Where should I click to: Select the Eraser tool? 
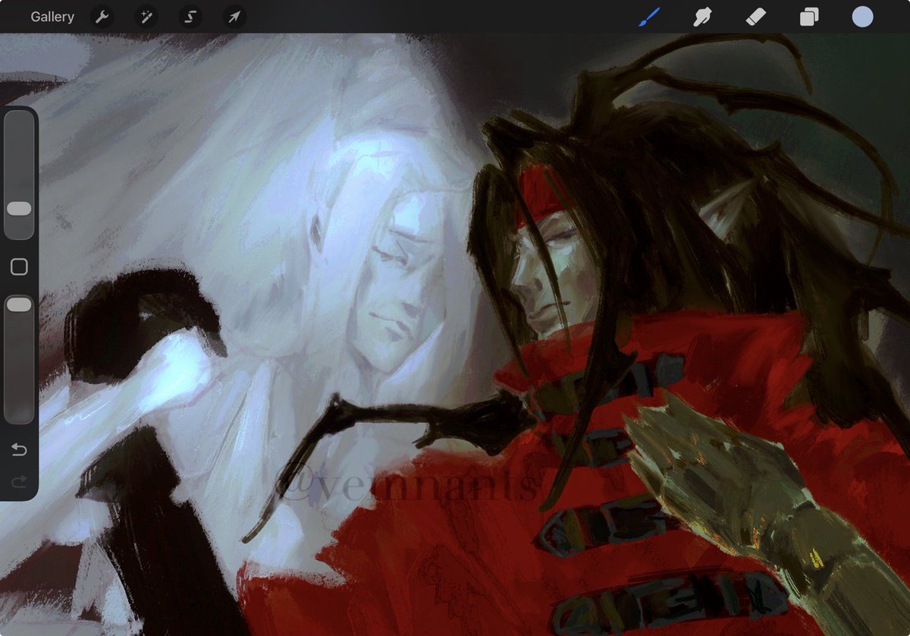click(756, 17)
